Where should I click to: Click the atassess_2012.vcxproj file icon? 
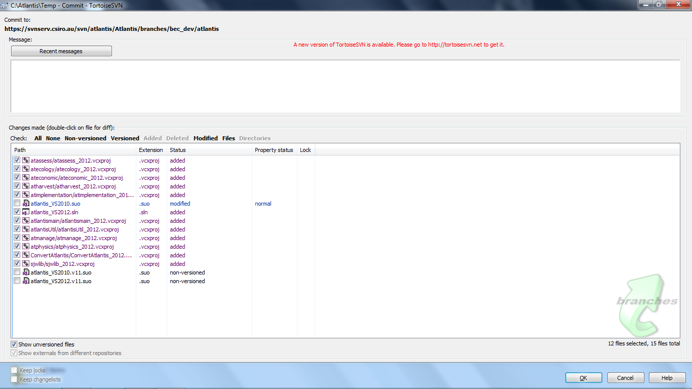(x=25, y=161)
